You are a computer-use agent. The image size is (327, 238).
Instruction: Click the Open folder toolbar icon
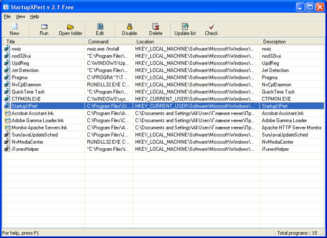70,27
